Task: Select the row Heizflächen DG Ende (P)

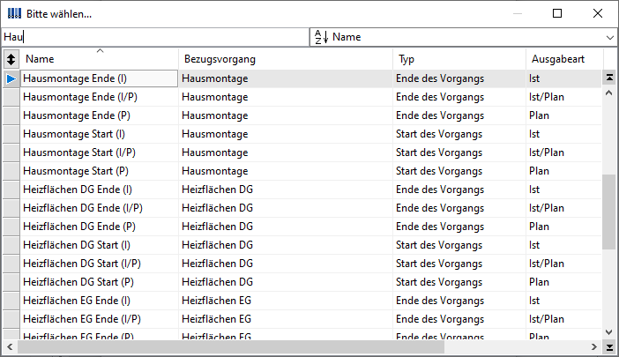Action: tap(302, 227)
